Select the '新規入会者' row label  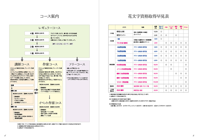point(120,32)
